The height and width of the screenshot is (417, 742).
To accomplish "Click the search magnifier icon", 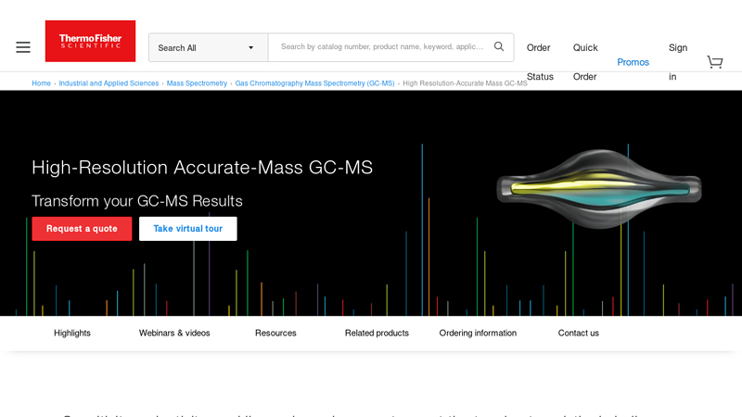I will [x=499, y=46].
